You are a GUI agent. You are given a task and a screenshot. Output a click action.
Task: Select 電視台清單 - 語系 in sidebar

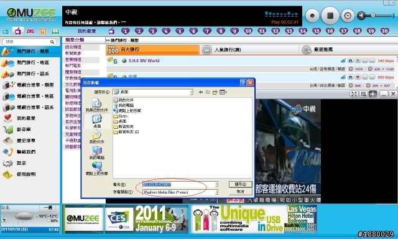[30, 107]
